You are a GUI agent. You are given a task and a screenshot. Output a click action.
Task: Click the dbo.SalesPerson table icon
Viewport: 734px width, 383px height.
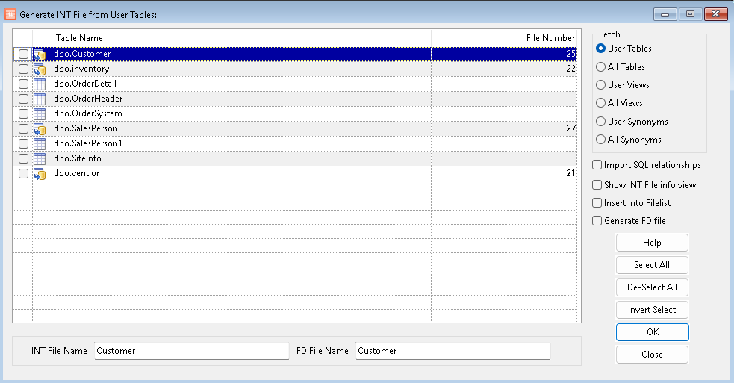[41, 128]
